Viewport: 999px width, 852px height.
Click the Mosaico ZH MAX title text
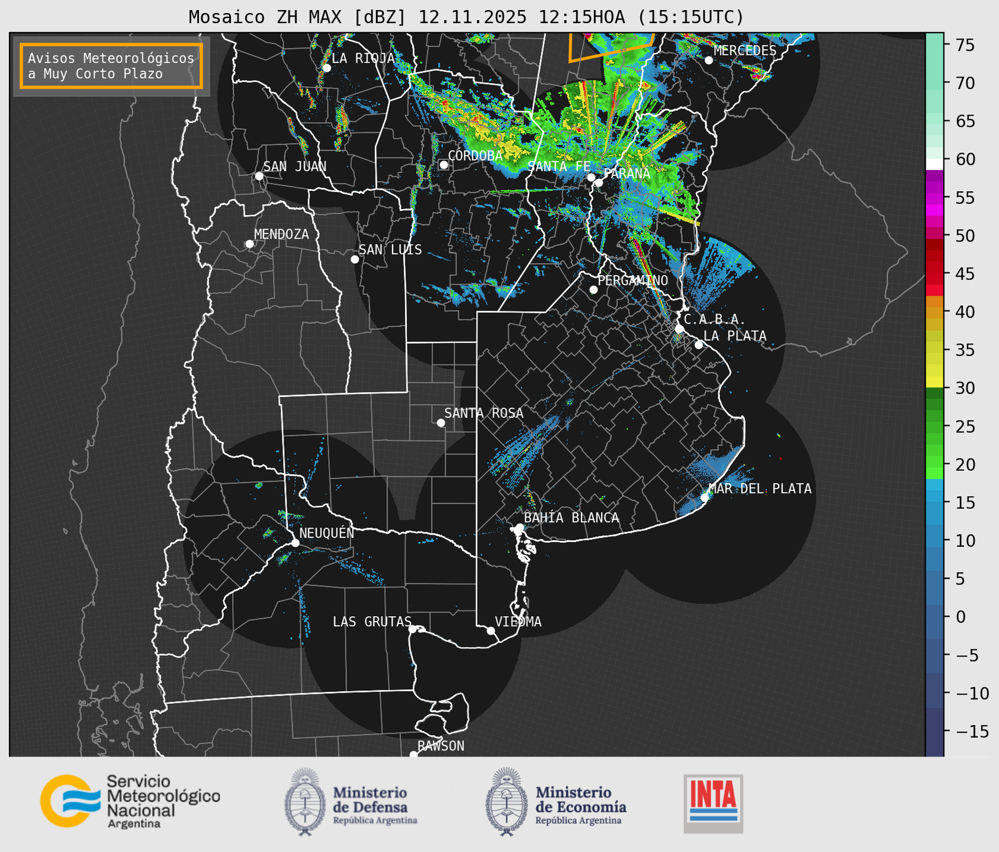465,17
